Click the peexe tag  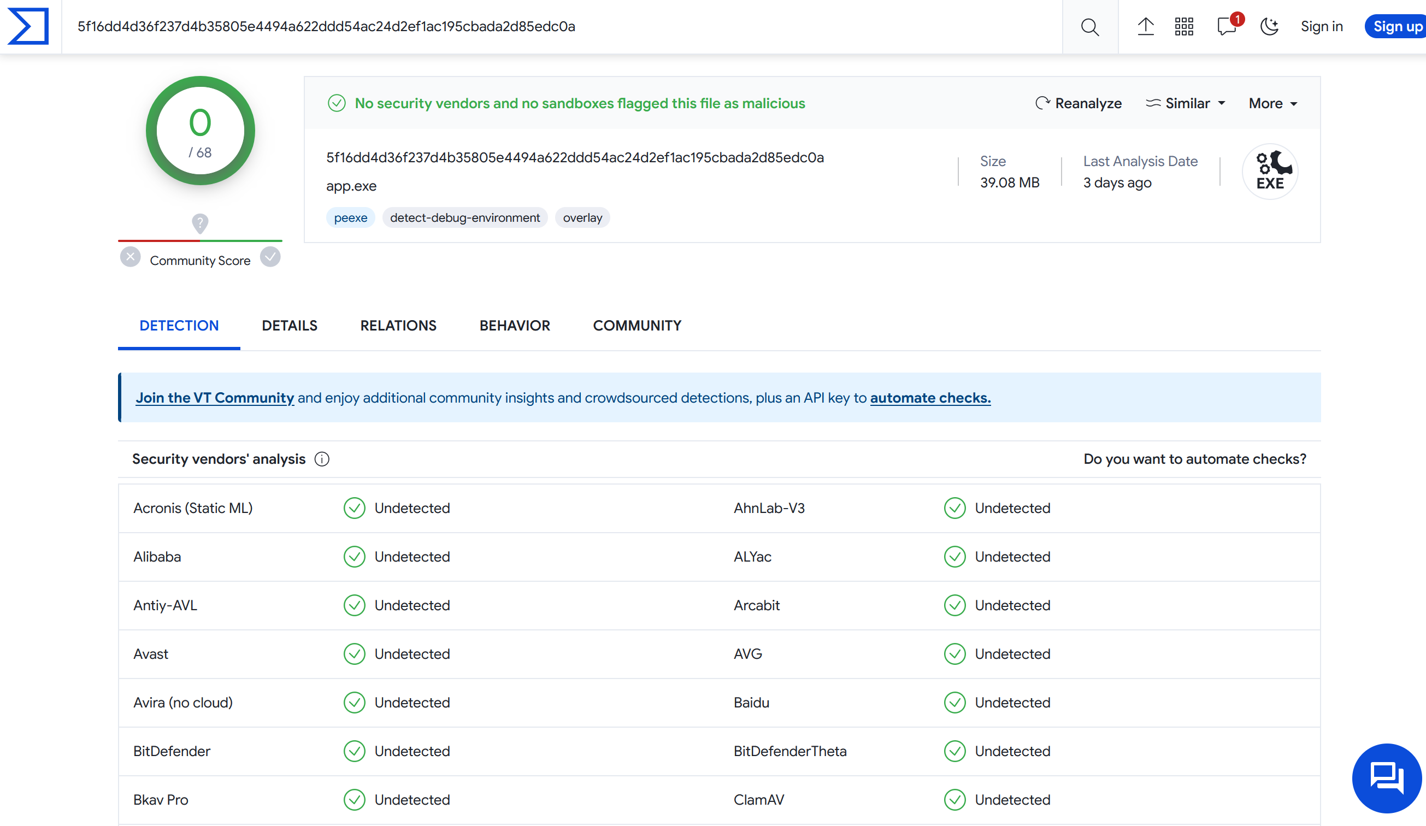coord(350,218)
